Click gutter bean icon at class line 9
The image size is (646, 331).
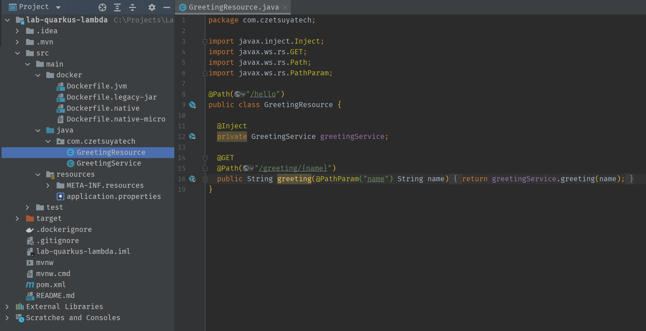tap(193, 105)
